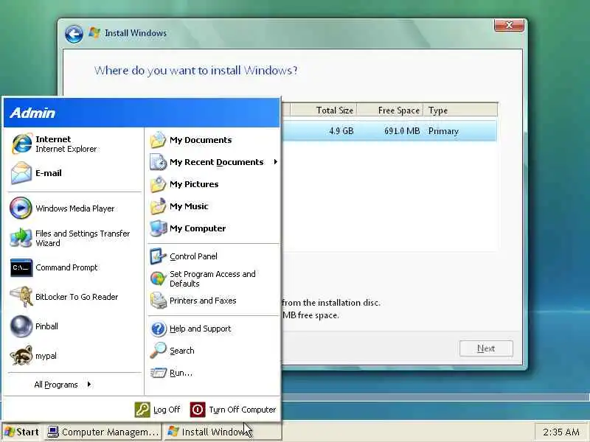Close the Install Windows dialog
Image resolution: width=590 pixels, height=442 pixels.
[x=509, y=25]
